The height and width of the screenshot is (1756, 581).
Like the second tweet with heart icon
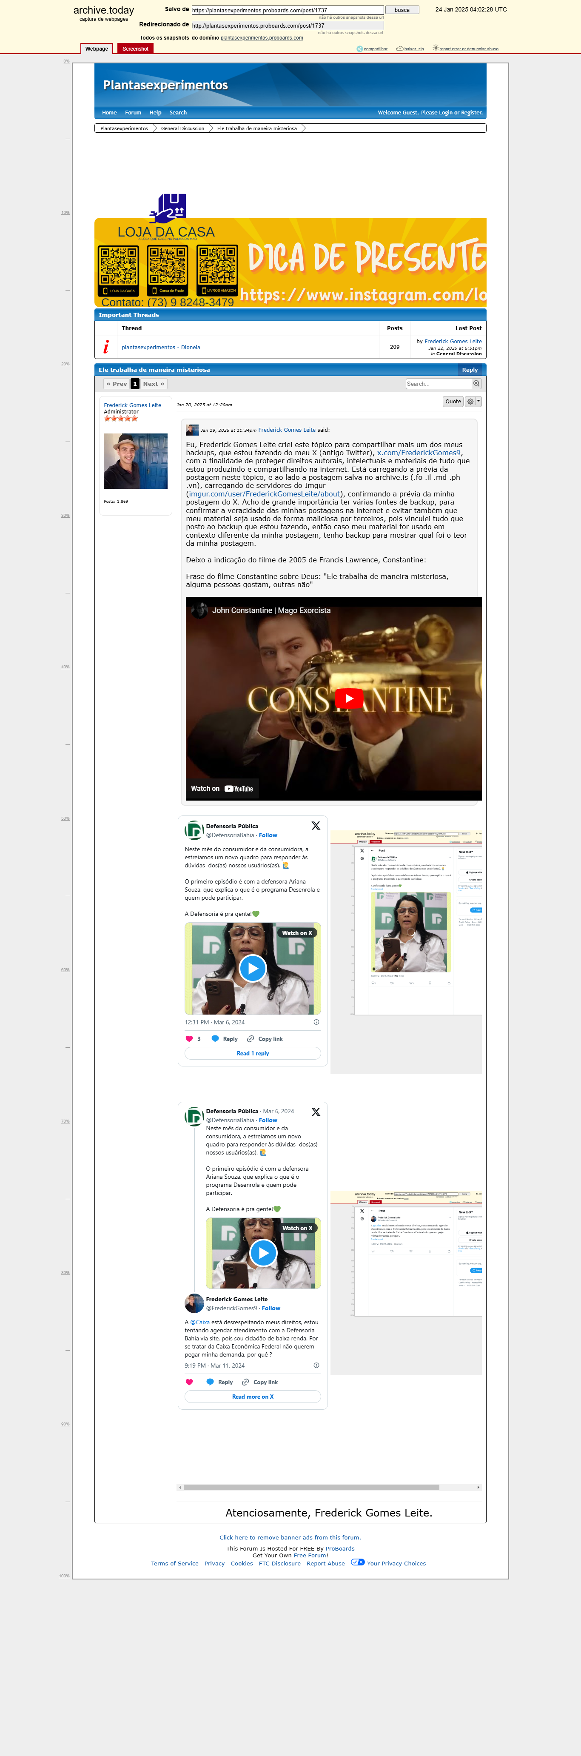[189, 1383]
